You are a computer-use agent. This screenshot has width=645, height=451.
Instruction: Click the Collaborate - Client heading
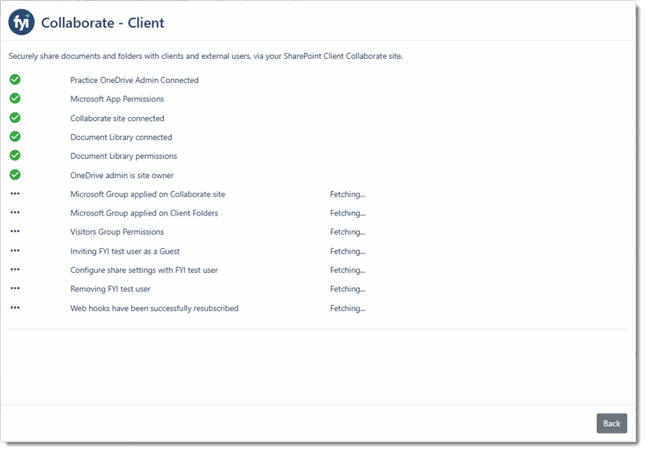pyautogui.click(x=103, y=23)
